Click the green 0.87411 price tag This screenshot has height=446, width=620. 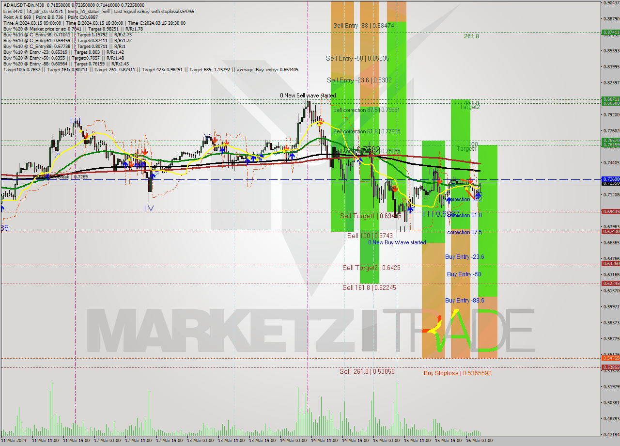pyautogui.click(x=610, y=32)
